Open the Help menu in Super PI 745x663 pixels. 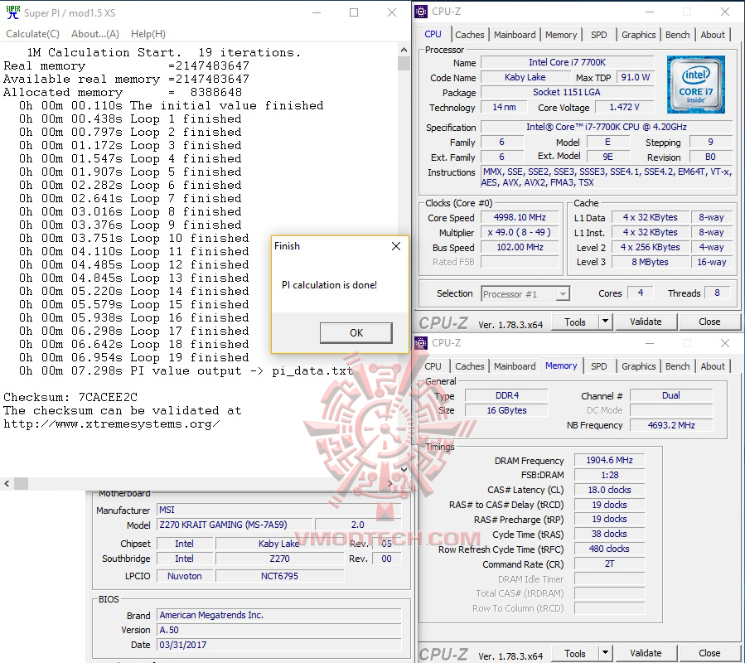coord(148,33)
